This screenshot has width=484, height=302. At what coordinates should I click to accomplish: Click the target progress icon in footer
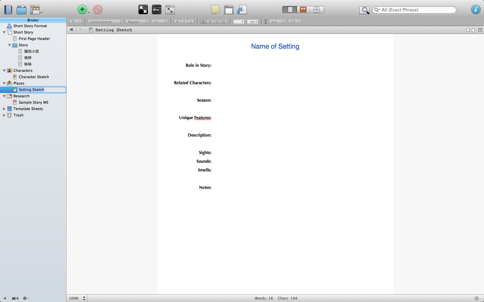tap(477, 298)
